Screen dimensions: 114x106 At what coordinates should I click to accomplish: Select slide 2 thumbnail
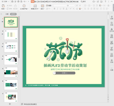(x=11, y=35)
